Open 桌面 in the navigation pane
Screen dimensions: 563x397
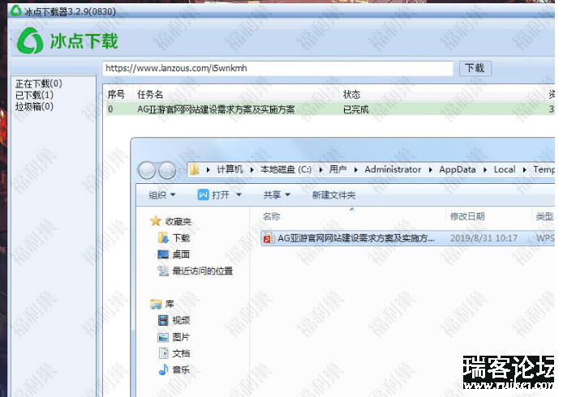[181, 254]
